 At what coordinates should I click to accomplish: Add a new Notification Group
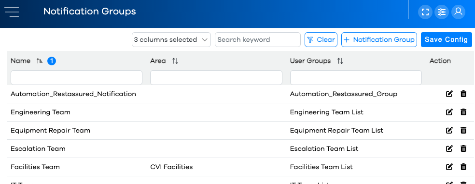click(x=379, y=39)
